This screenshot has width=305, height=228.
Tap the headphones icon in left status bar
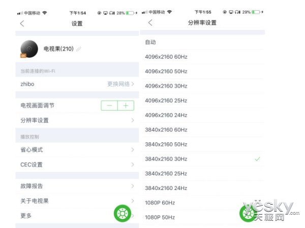click(x=112, y=13)
